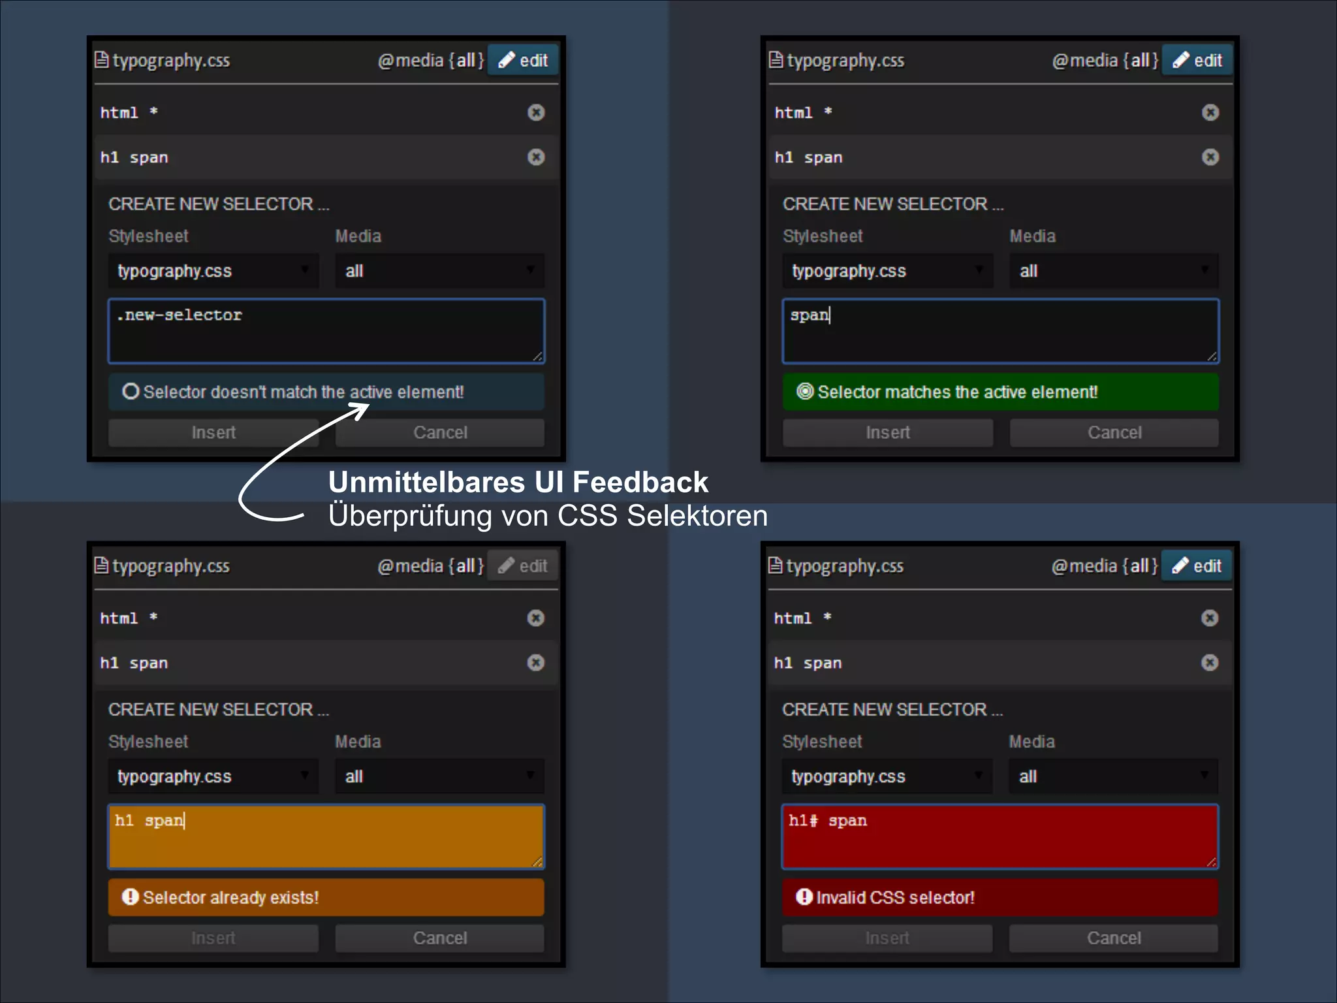This screenshot has height=1003, width=1337.
Task: Click edit pencil button in bottom-right panel
Action: [1197, 565]
